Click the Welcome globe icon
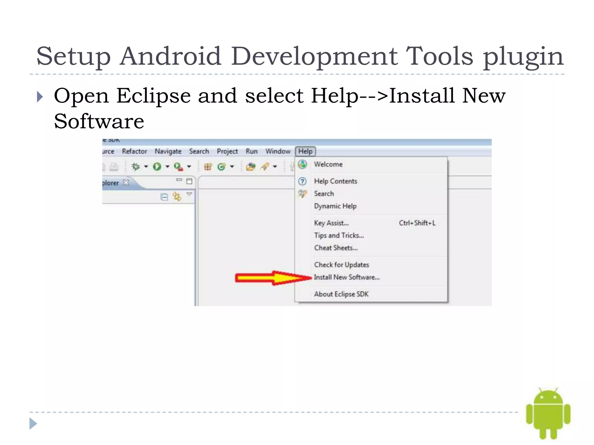The width and height of the screenshot is (594, 445). click(302, 164)
